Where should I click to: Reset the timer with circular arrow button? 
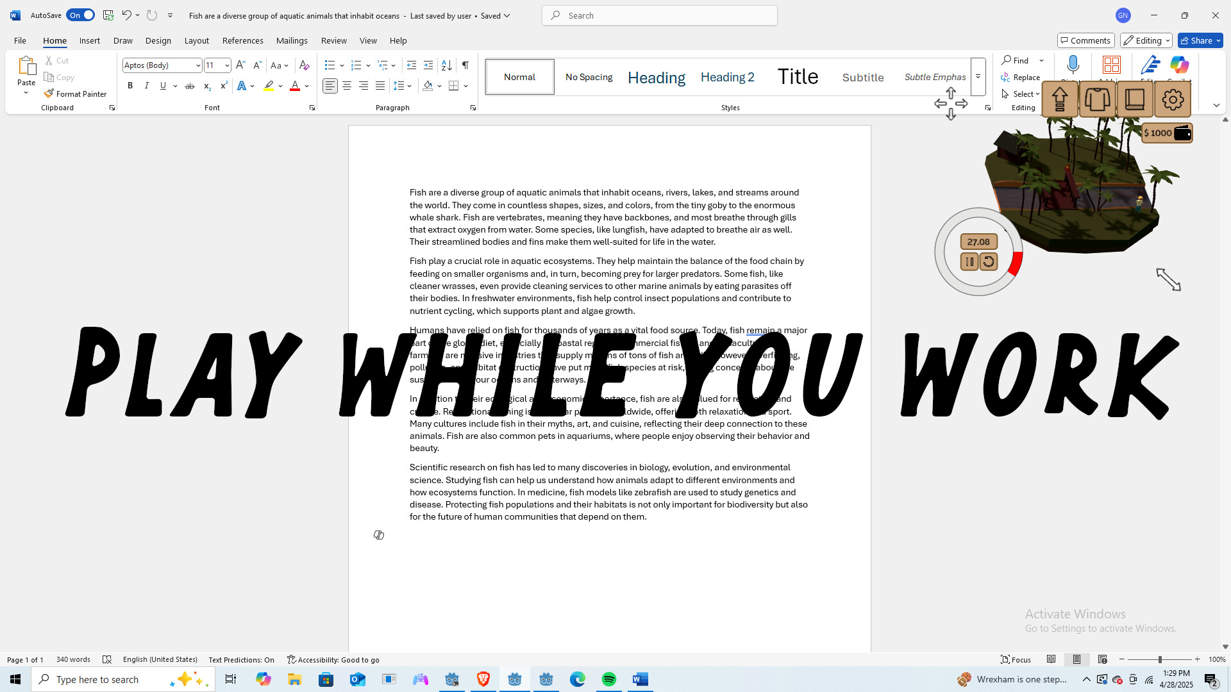click(x=989, y=261)
